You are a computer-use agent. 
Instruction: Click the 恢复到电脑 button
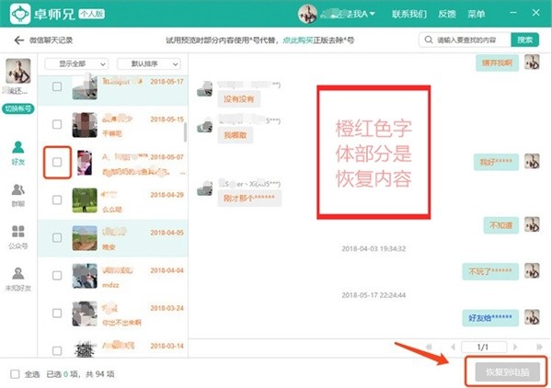(x=507, y=372)
